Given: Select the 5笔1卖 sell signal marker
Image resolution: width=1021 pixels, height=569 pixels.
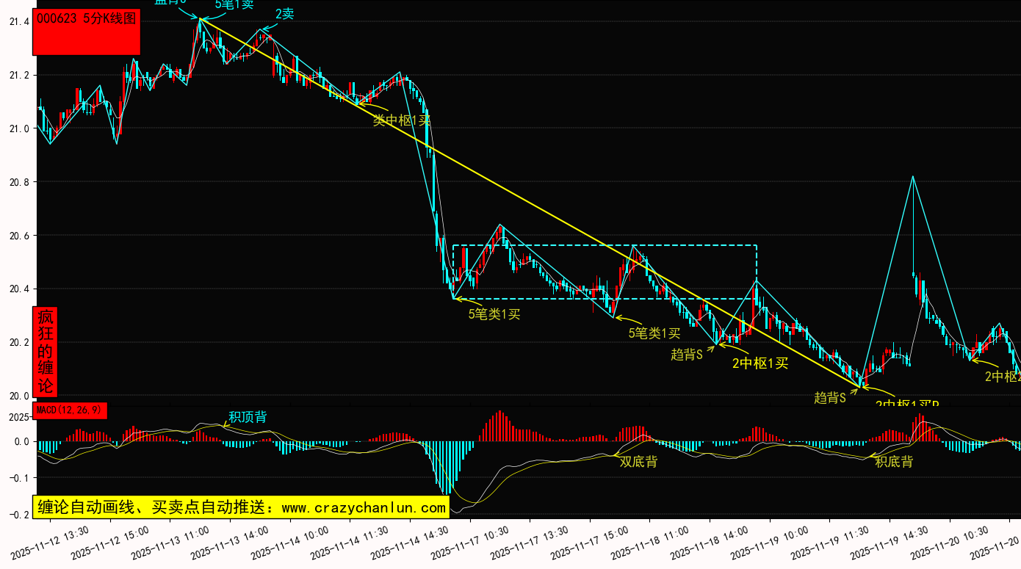Looking at the screenshot, I should tap(234, 4).
